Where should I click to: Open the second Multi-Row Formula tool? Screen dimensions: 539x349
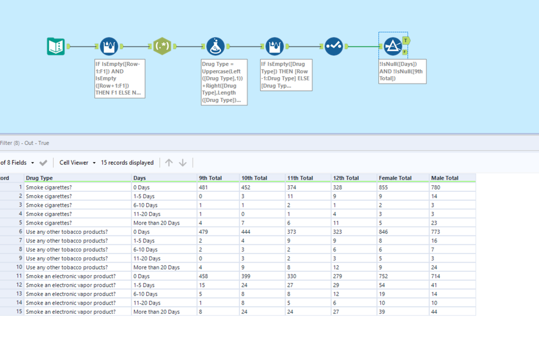point(274,46)
